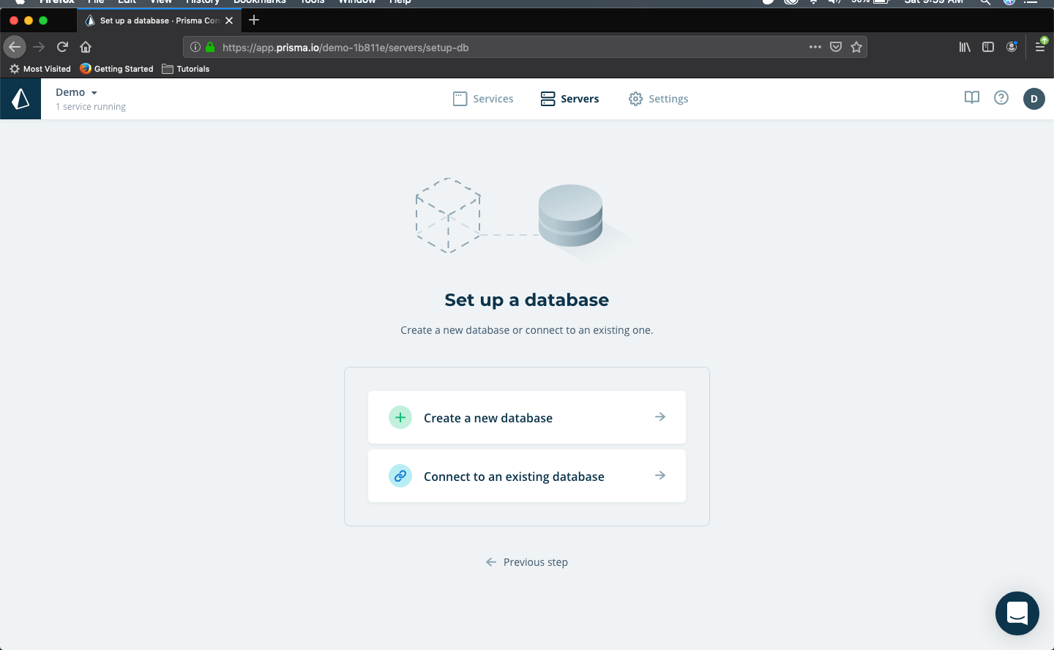Go to the browser home page
1054x650 pixels.
pos(86,47)
